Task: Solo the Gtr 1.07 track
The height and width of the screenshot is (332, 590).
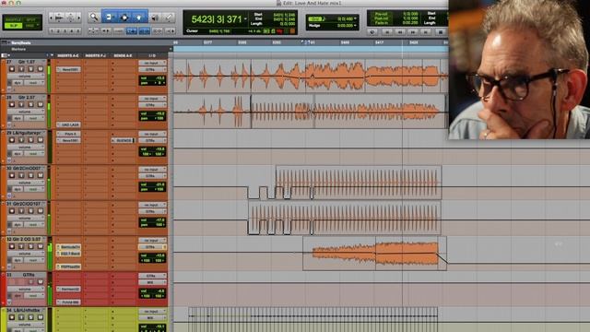Action: pos(30,69)
